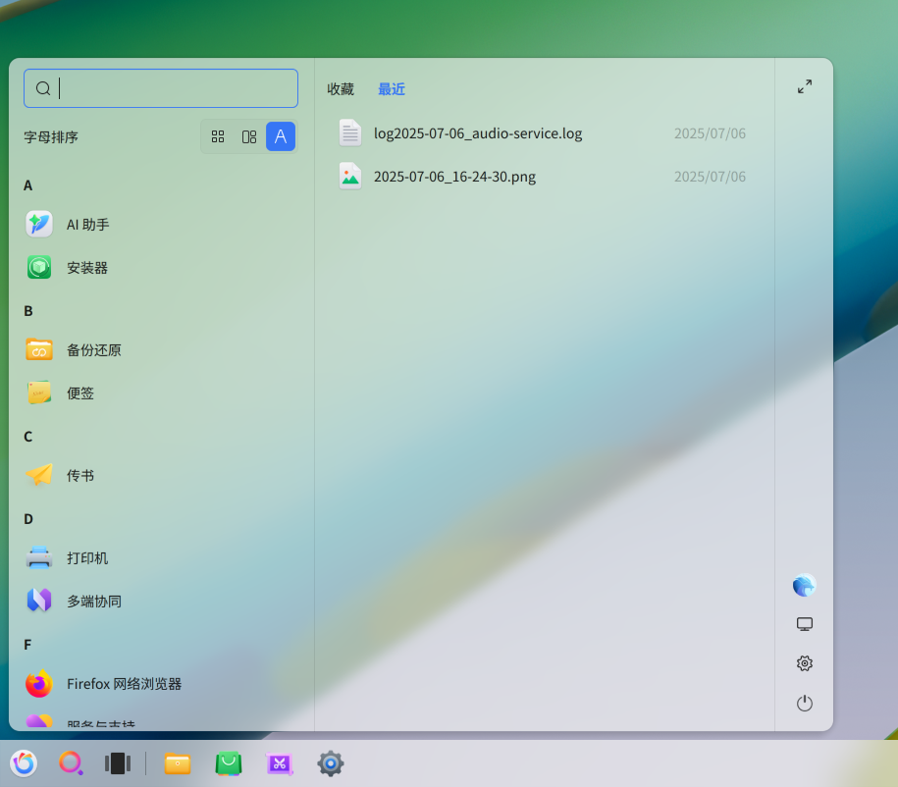898x787 pixels.
Task: Click the letter A section header
Action: click(28, 185)
